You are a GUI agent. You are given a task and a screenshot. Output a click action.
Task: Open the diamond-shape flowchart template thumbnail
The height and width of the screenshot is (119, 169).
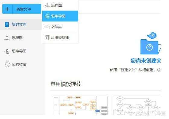pyautogui.click(x=137, y=105)
